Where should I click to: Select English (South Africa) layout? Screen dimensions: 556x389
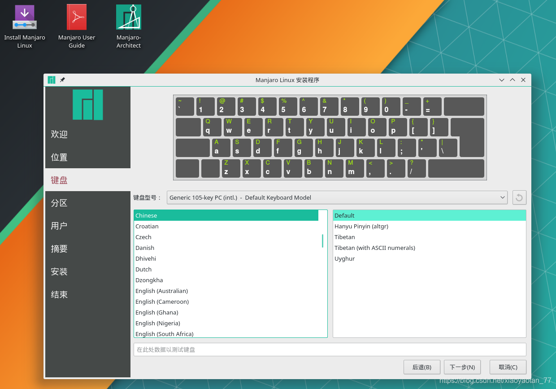[226, 333]
